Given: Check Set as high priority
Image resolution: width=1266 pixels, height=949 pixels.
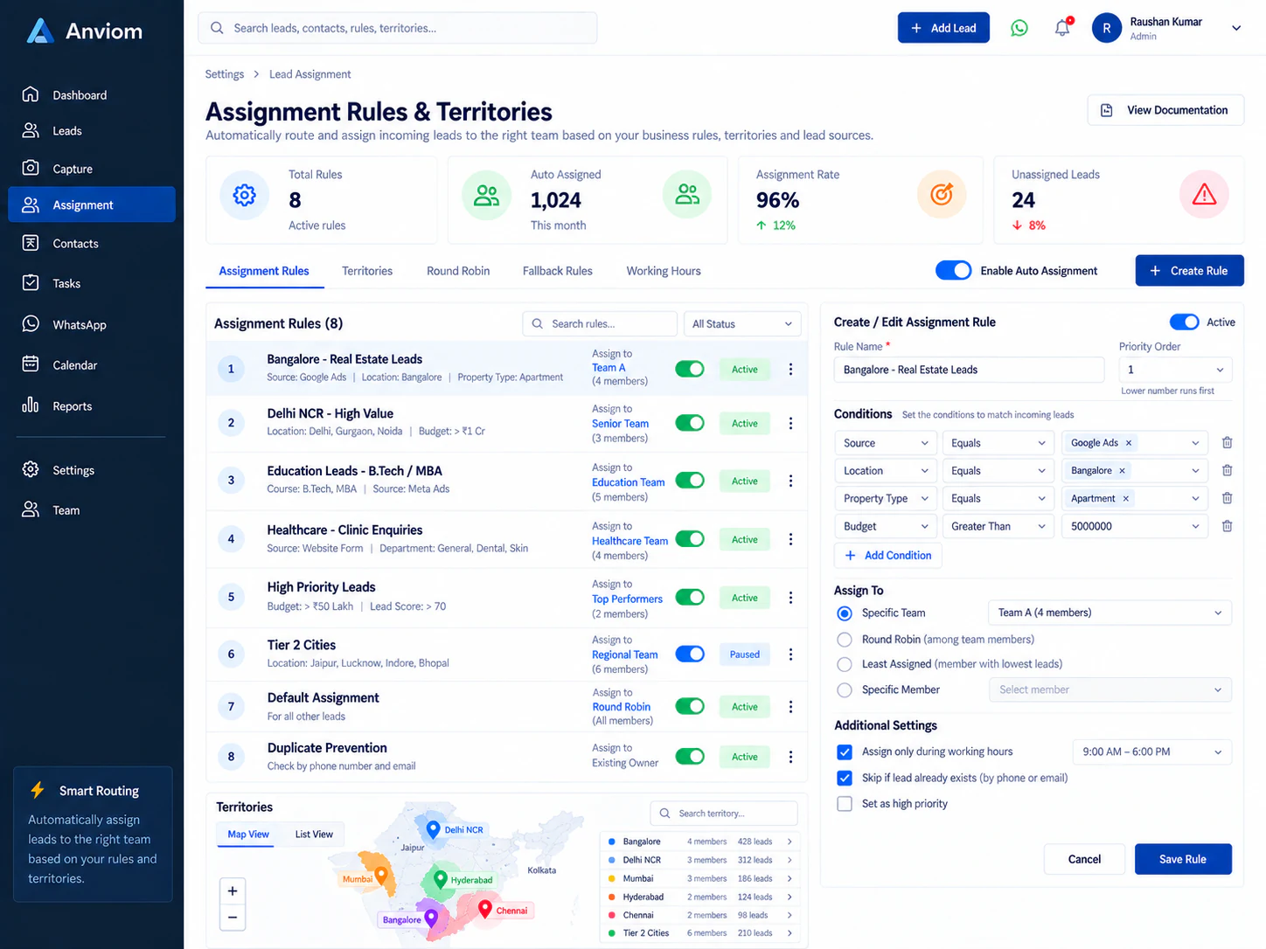Looking at the screenshot, I should (845, 804).
